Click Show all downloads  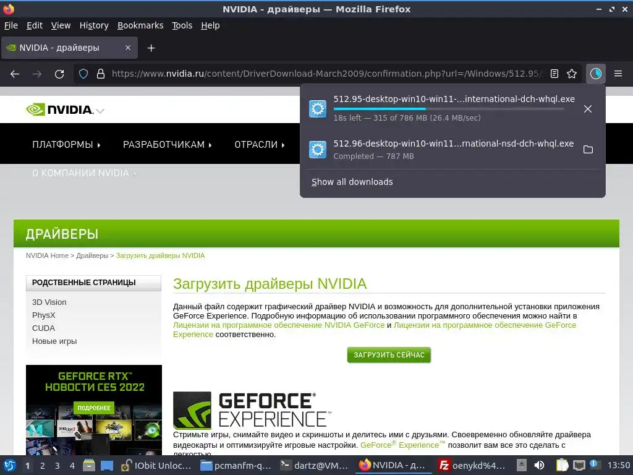coord(352,182)
